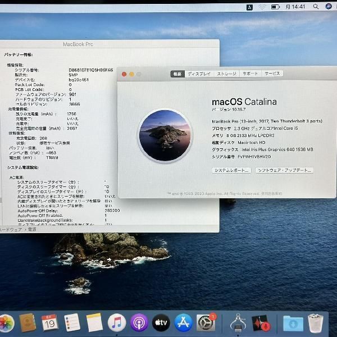Launch the Reminders app from the Dock
The image size is (337, 337).
tap(72, 322)
